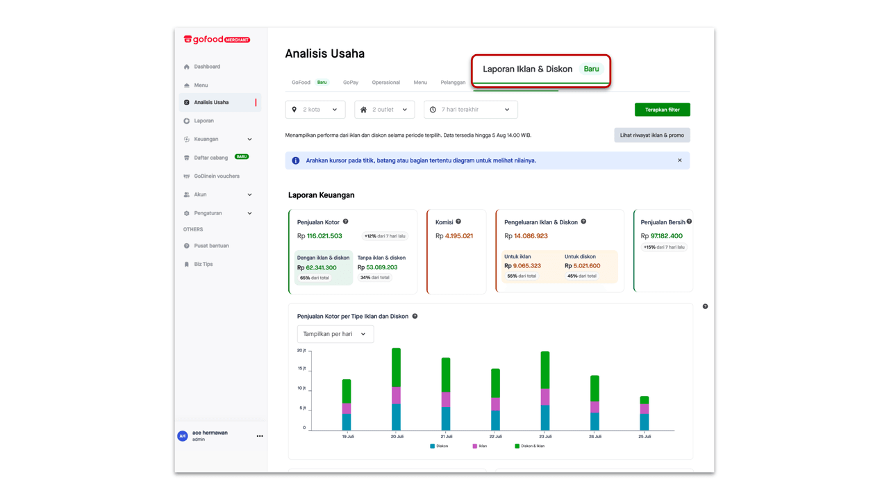Click the help icon next to Penjualan Kotor

345,222
